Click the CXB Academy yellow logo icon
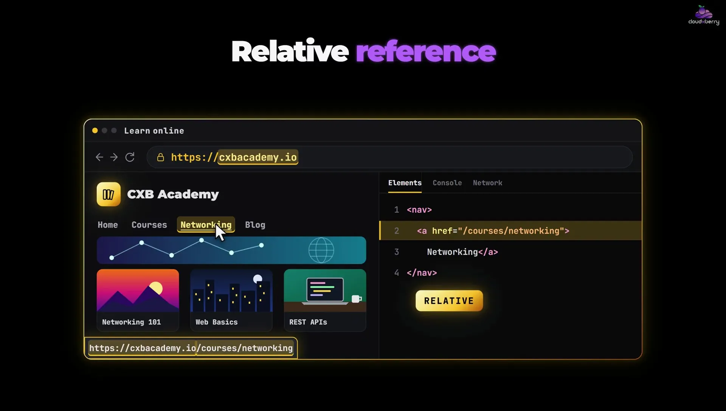 coord(109,194)
